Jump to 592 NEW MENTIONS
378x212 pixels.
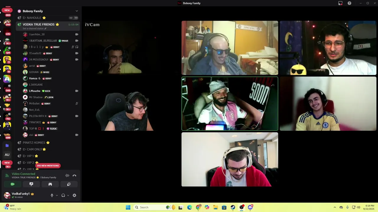coord(48,166)
